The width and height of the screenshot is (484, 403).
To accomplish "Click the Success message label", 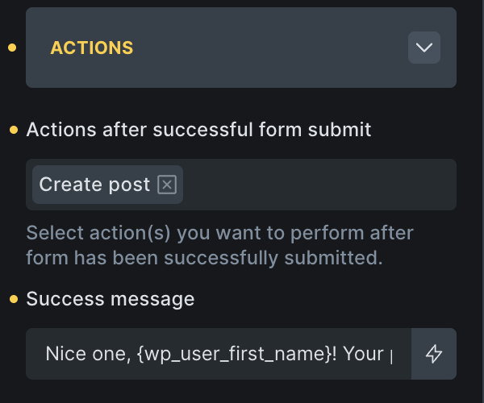I will (111, 299).
